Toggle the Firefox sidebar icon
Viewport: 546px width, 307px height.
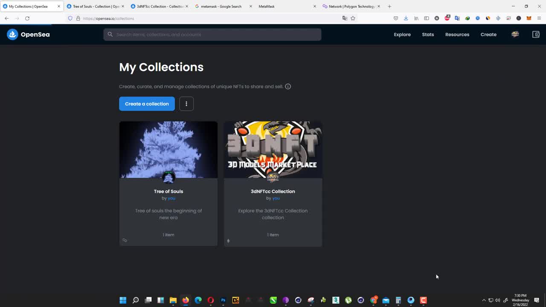tap(427, 18)
